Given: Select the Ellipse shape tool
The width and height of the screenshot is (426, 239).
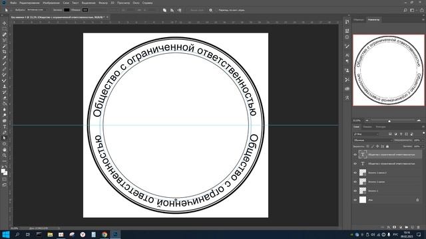Looking at the screenshot, I should [x=5, y=144].
